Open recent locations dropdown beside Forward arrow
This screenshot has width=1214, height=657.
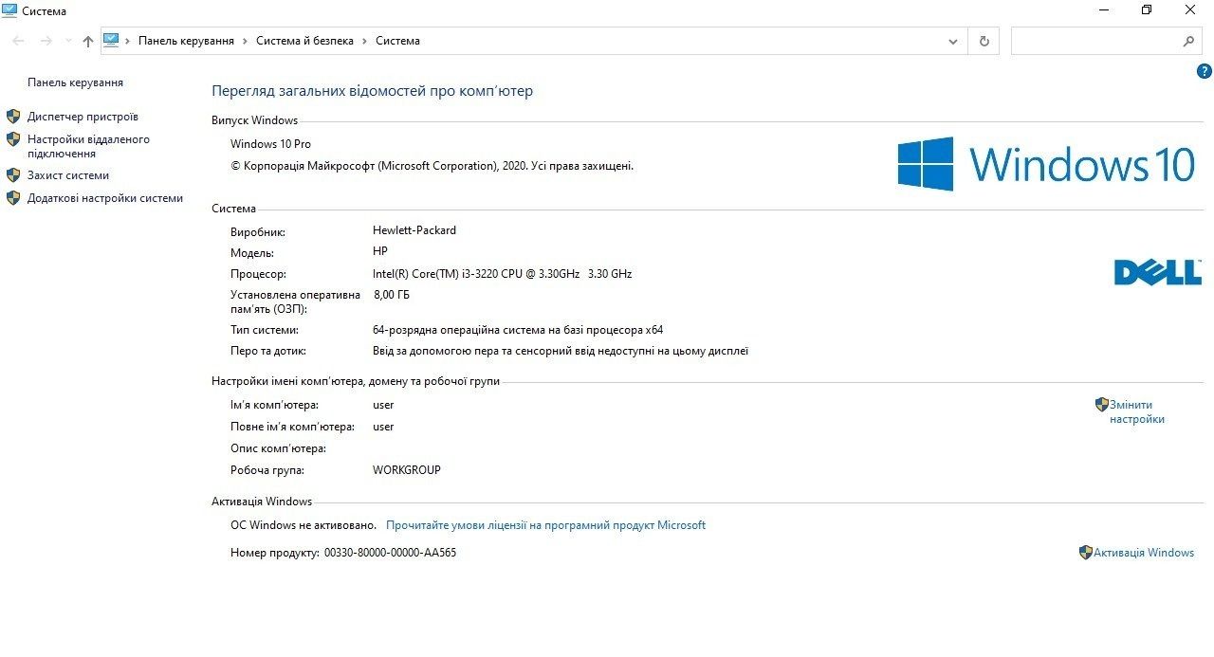coord(68,41)
